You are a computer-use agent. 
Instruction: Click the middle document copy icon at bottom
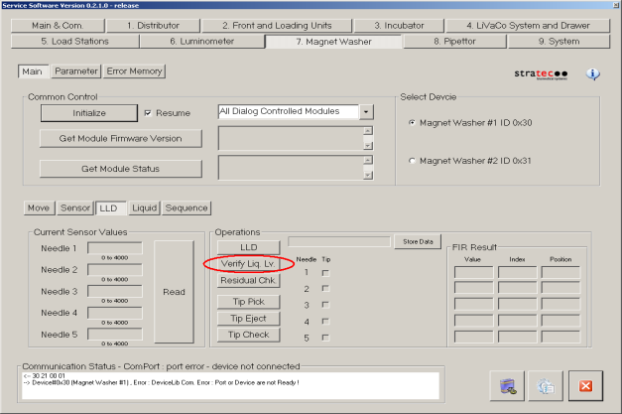(545, 385)
